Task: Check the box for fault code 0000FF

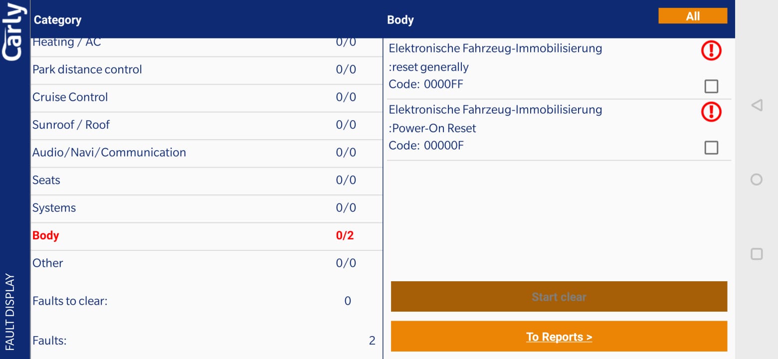Action: [x=711, y=86]
